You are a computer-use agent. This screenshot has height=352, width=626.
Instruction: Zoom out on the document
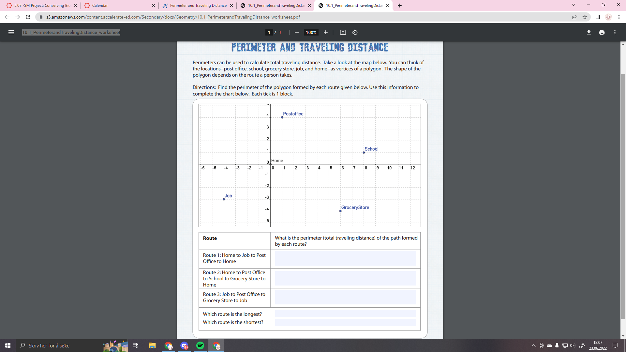(296, 32)
